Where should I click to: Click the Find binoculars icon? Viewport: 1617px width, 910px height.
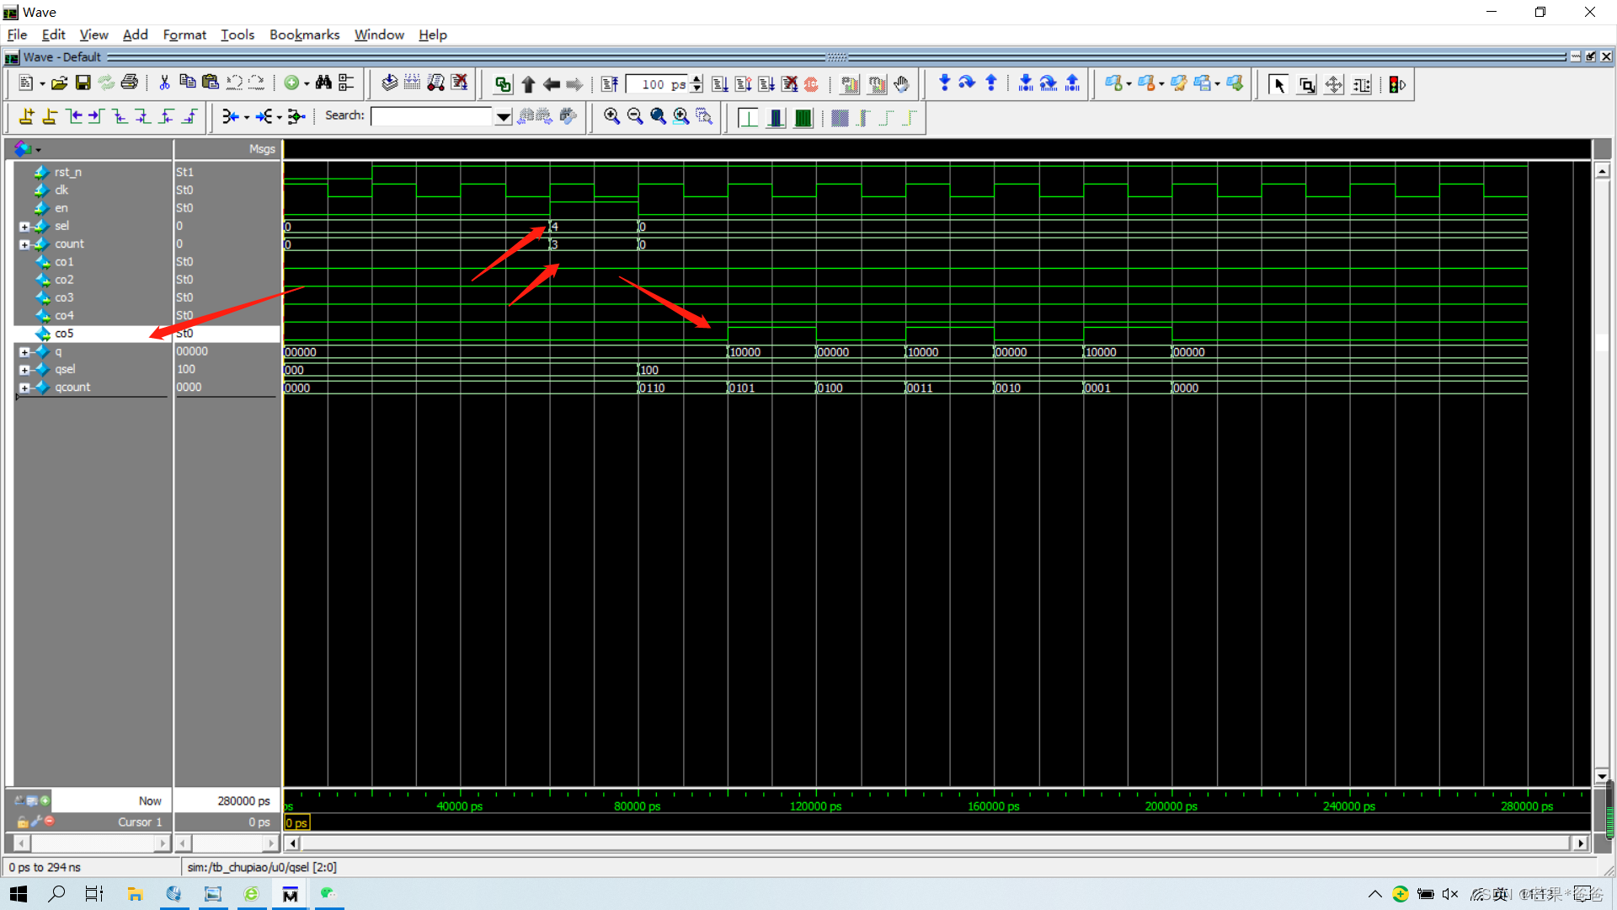coord(323,83)
